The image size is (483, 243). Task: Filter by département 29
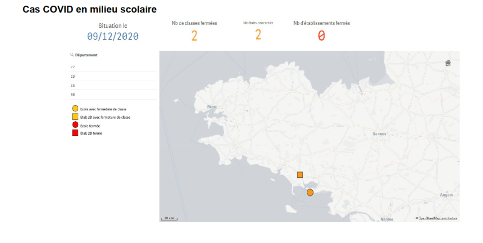click(x=113, y=76)
